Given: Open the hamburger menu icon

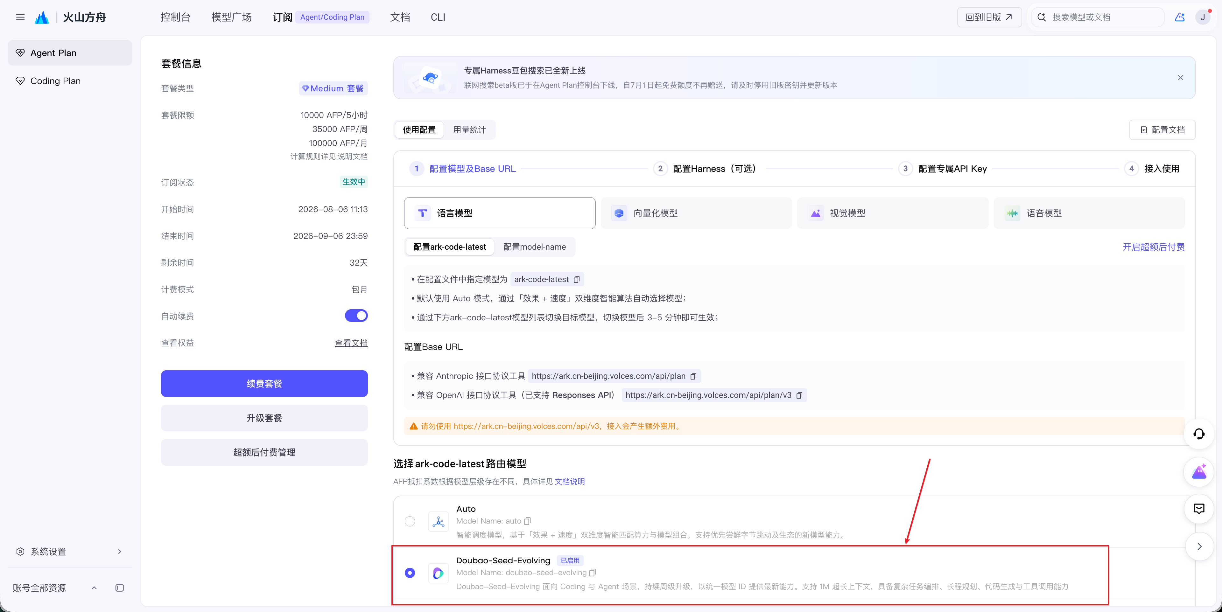Looking at the screenshot, I should 20,17.
